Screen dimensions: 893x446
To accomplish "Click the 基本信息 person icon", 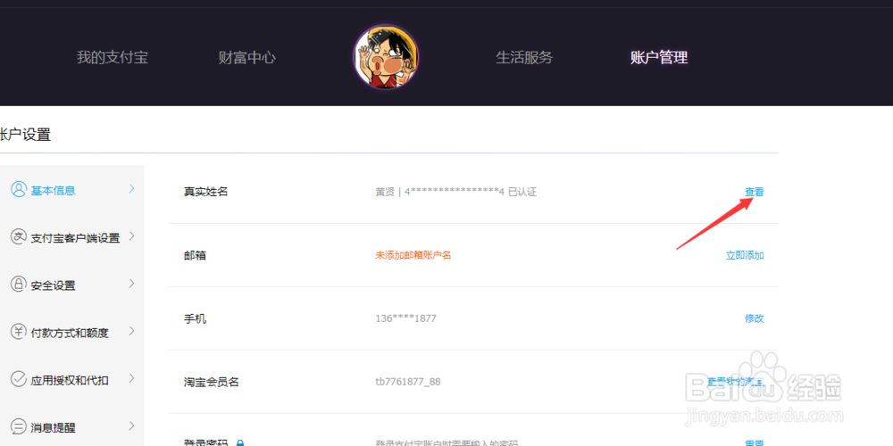I will [19, 189].
